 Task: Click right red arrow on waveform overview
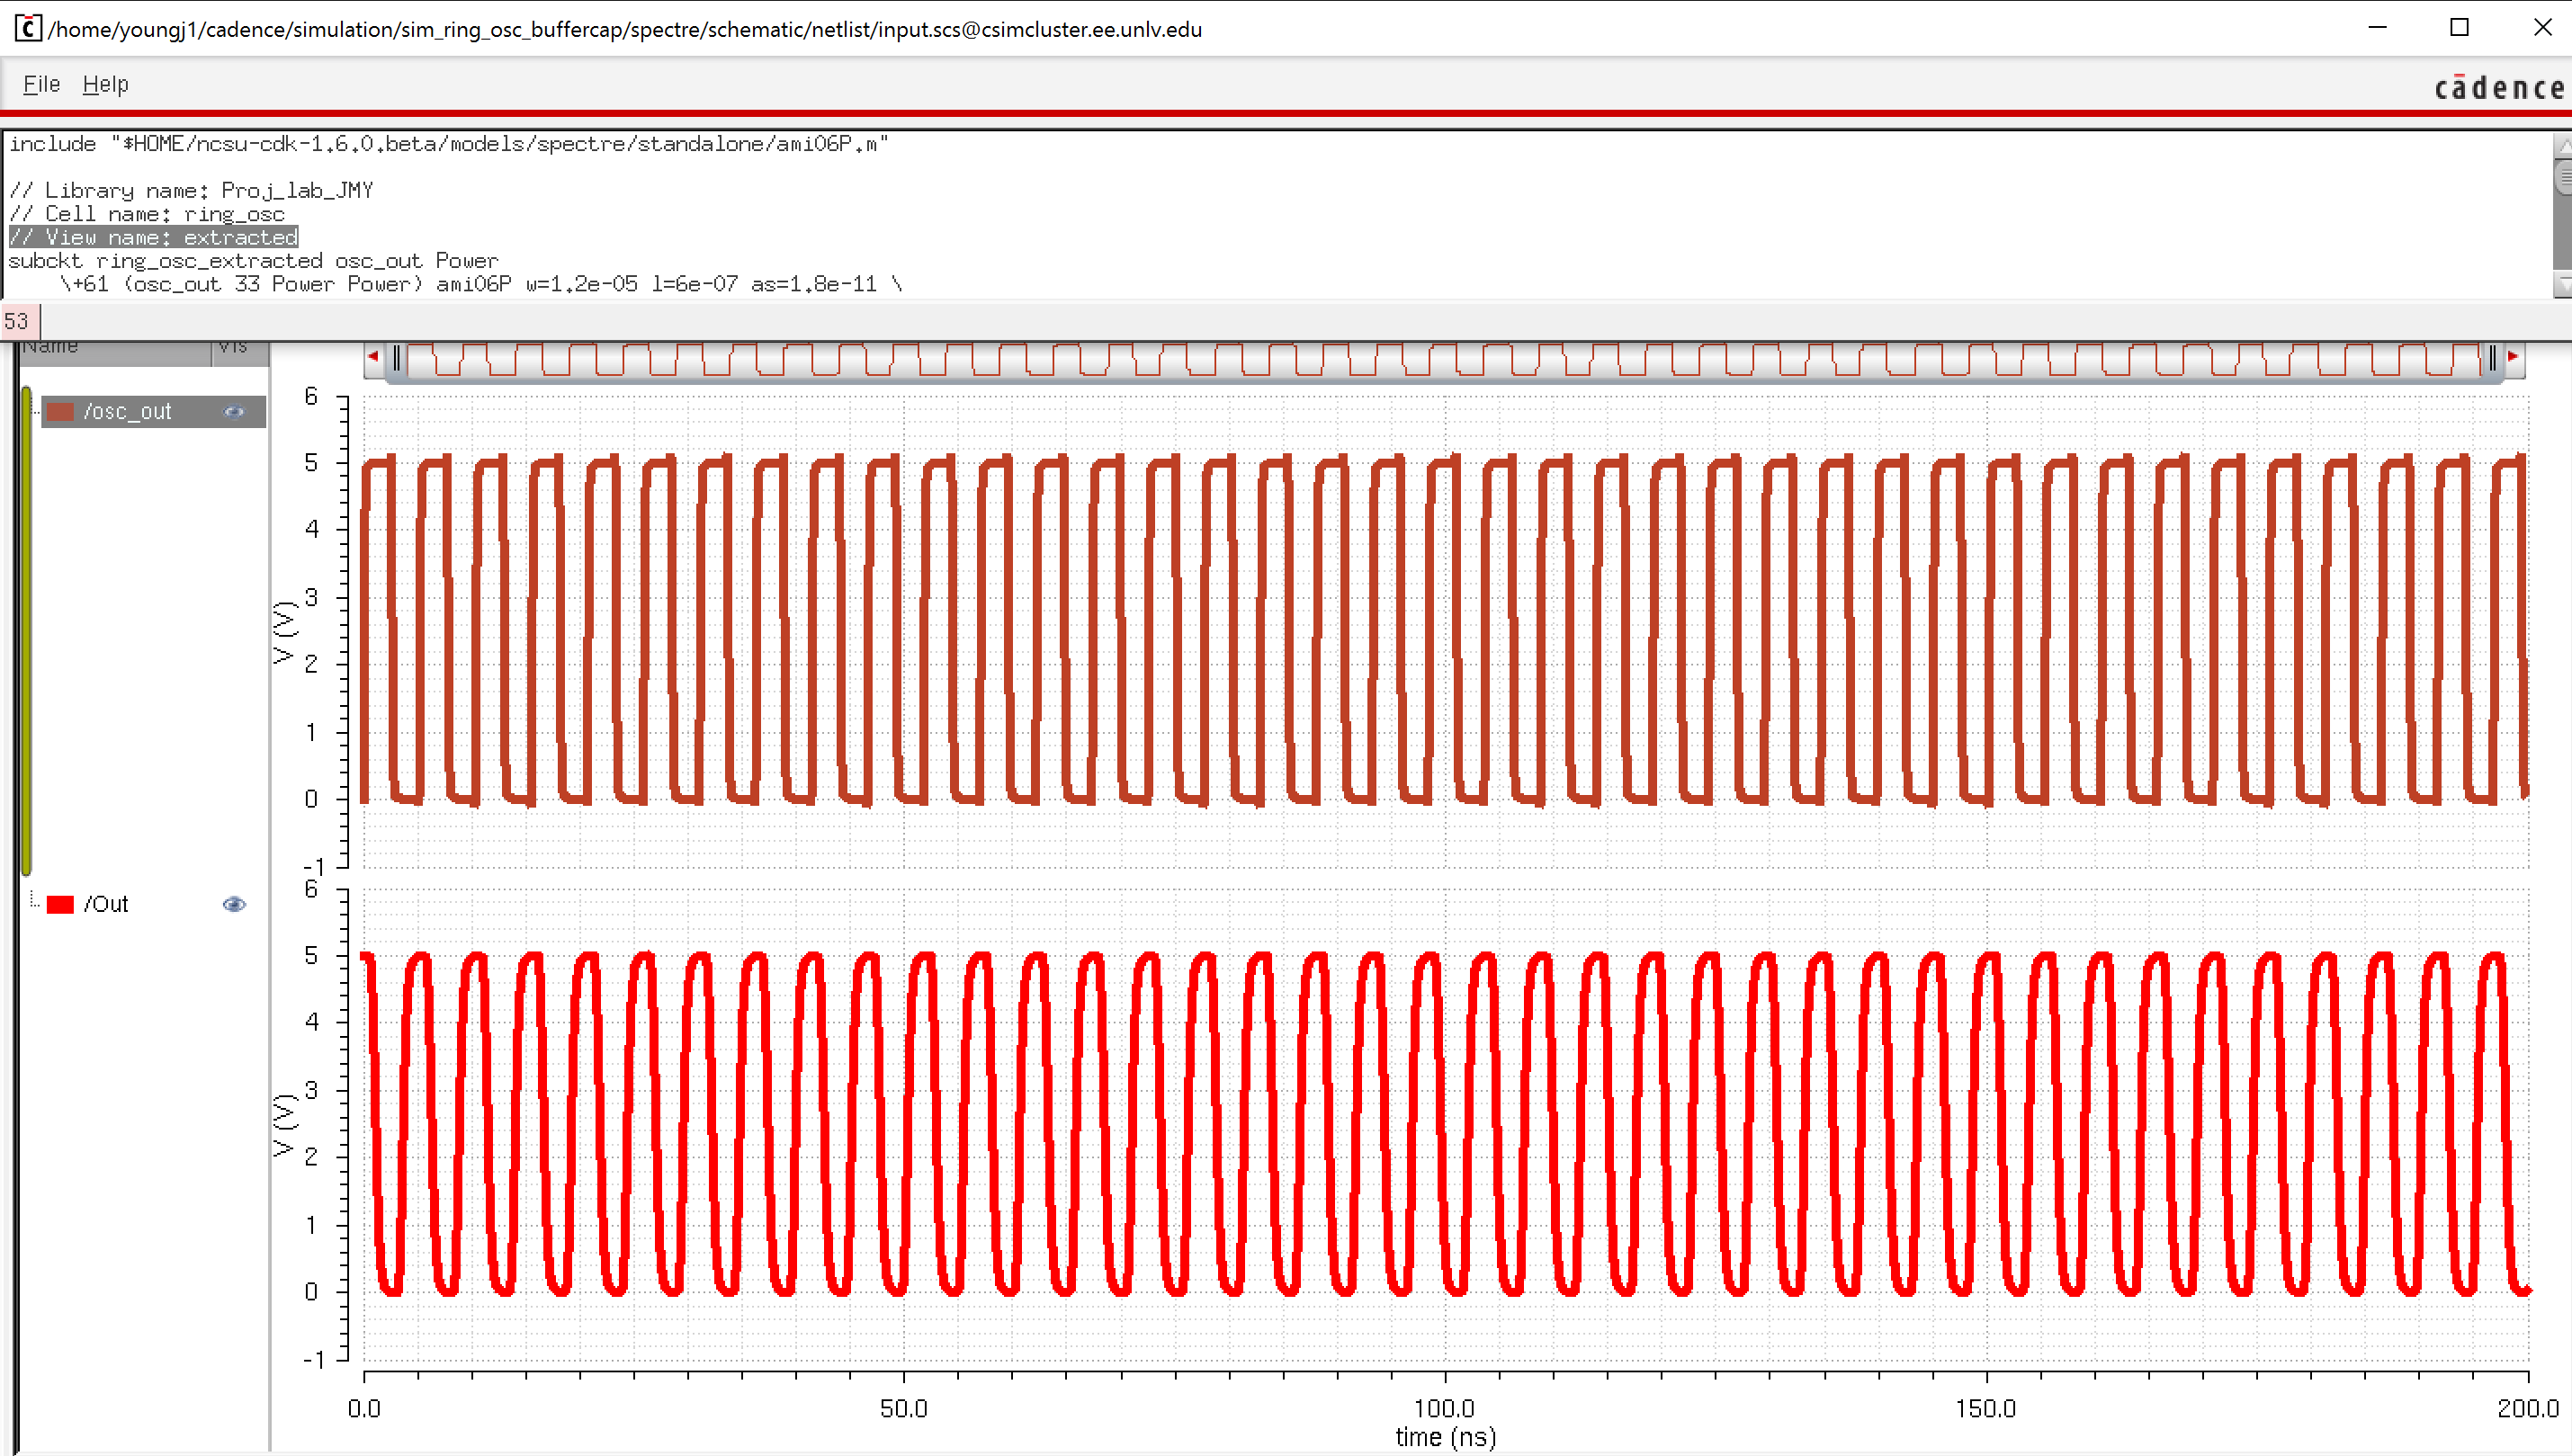2513,356
